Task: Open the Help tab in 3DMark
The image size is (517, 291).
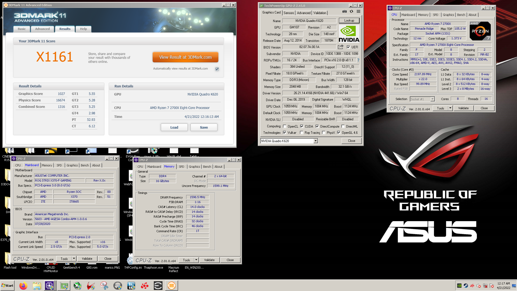Action: [84, 29]
